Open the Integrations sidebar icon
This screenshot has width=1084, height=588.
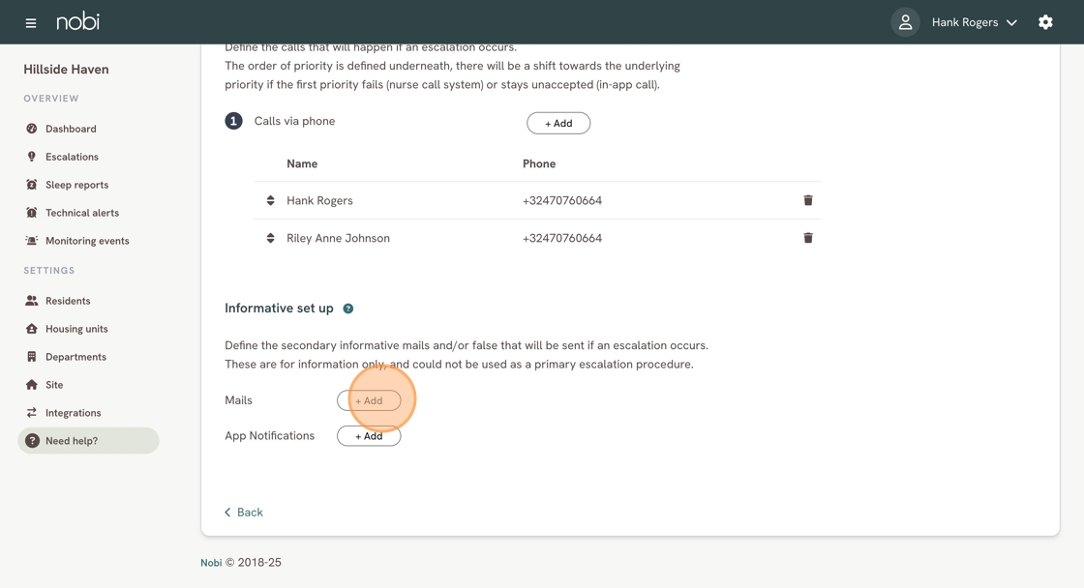[31, 412]
